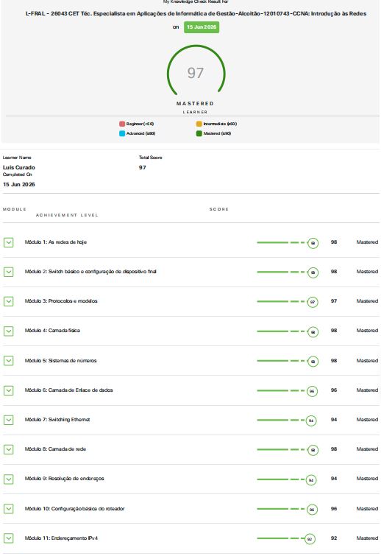Click the 'Módulo 3: Protocolos e modelos' title
This screenshot has height=559, width=381.
61,301
